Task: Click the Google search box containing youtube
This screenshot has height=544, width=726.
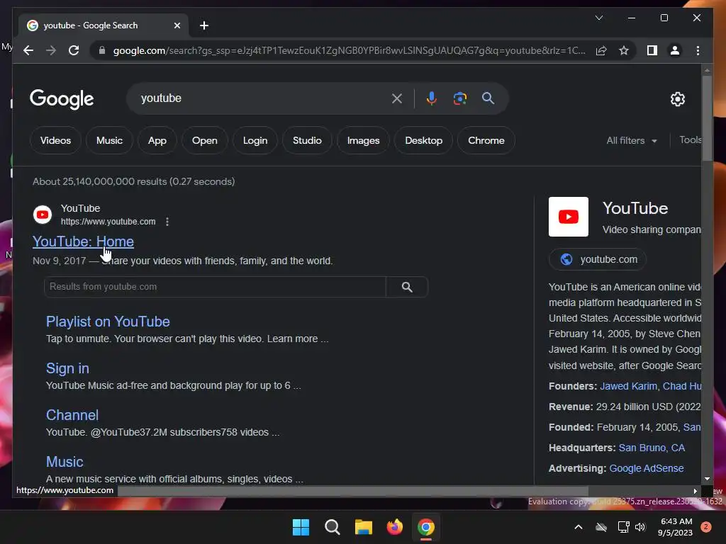Action: [264, 98]
